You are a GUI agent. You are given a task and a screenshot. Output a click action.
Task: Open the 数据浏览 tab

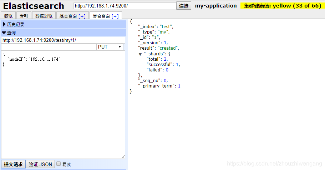pyautogui.click(x=44, y=16)
